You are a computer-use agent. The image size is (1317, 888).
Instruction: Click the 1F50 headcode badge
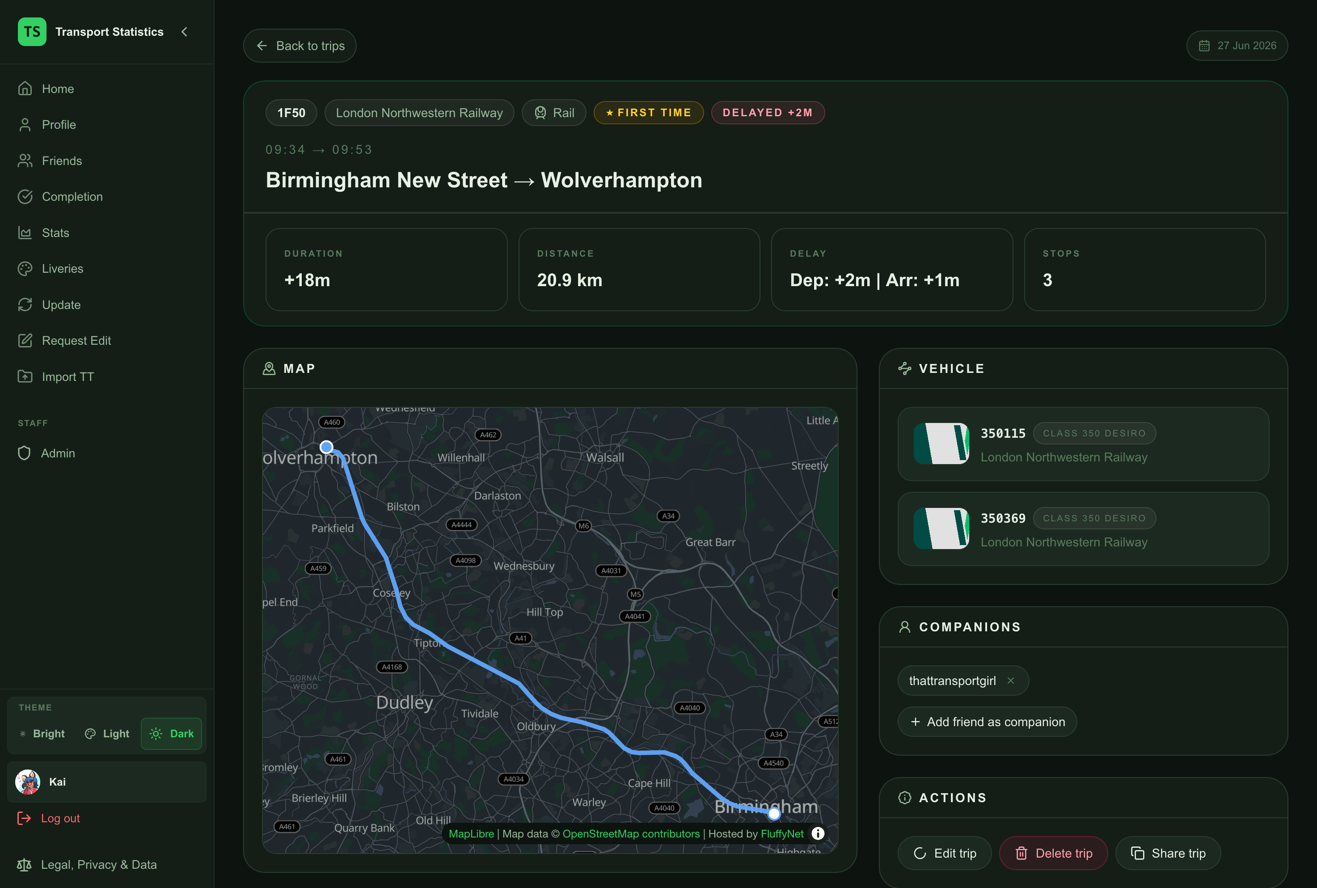coord(291,113)
